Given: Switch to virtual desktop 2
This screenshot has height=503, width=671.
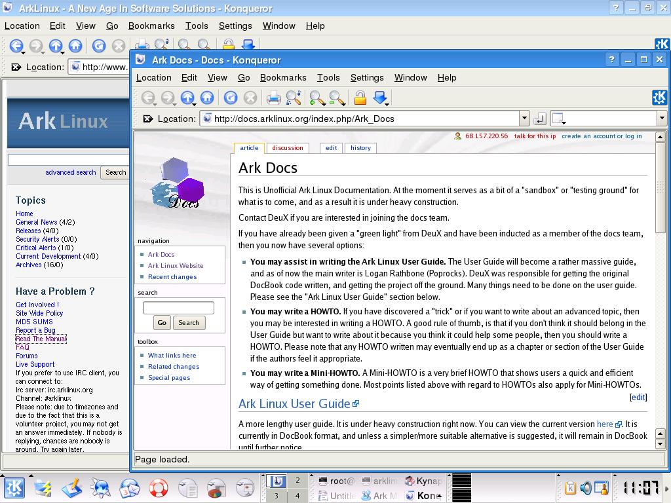Looking at the screenshot, I should pos(297,481).
